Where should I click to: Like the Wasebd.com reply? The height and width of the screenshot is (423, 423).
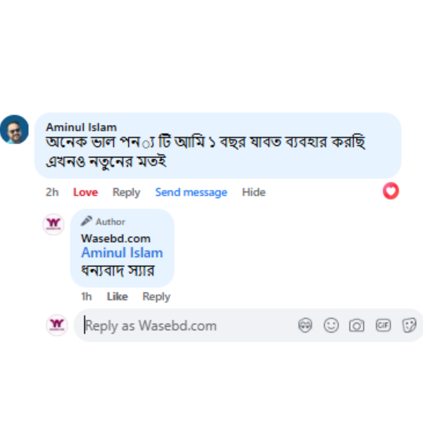(x=117, y=297)
